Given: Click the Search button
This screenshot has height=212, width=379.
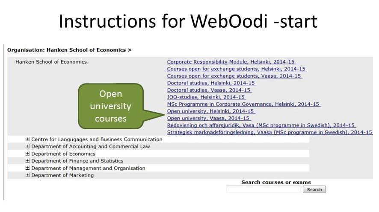Looking at the screenshot, I should click(314, 189).
